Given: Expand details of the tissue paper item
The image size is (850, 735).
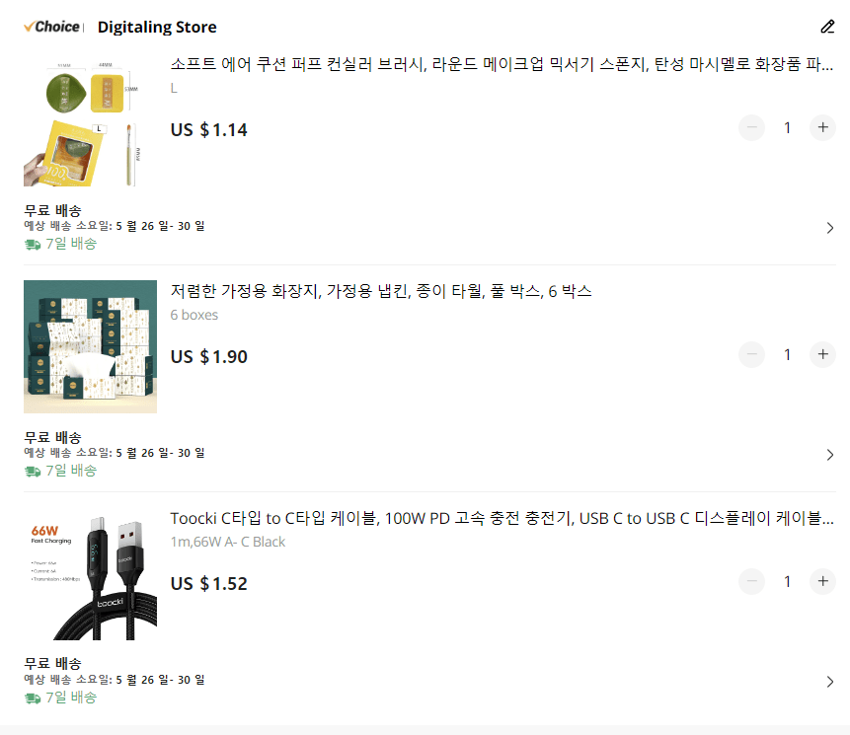Looking at the screenshot, I should 830,455.
